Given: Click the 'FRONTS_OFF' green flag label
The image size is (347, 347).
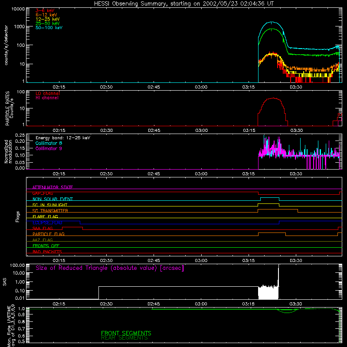Looking at the screenshot, I should tap(46, 246).
